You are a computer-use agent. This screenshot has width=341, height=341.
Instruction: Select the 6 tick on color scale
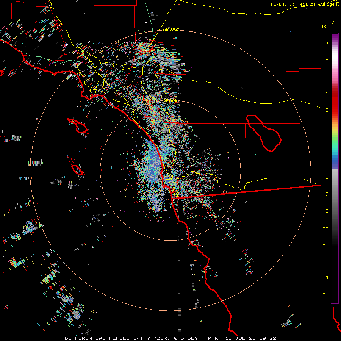(327, 59)
